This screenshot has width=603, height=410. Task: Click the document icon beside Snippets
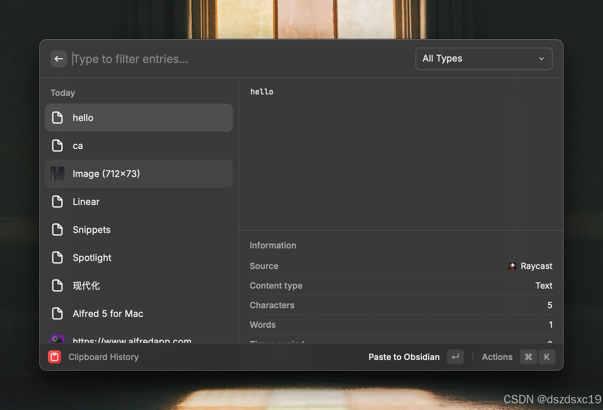coord(57,229)
